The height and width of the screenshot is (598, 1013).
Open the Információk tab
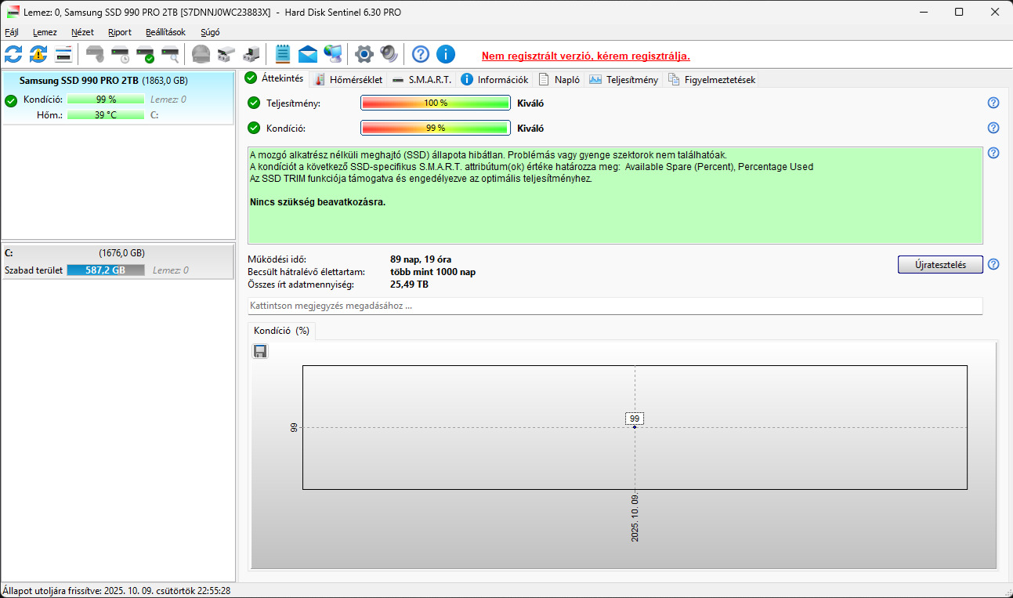[x=494, y=79]
